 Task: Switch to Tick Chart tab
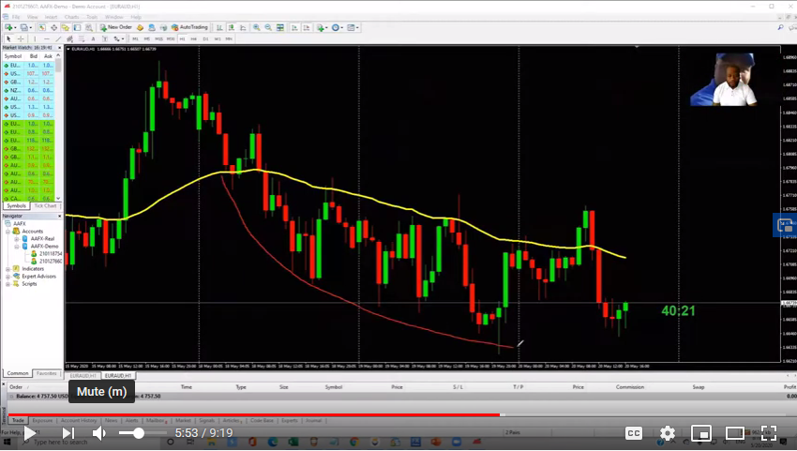point(45,206)
